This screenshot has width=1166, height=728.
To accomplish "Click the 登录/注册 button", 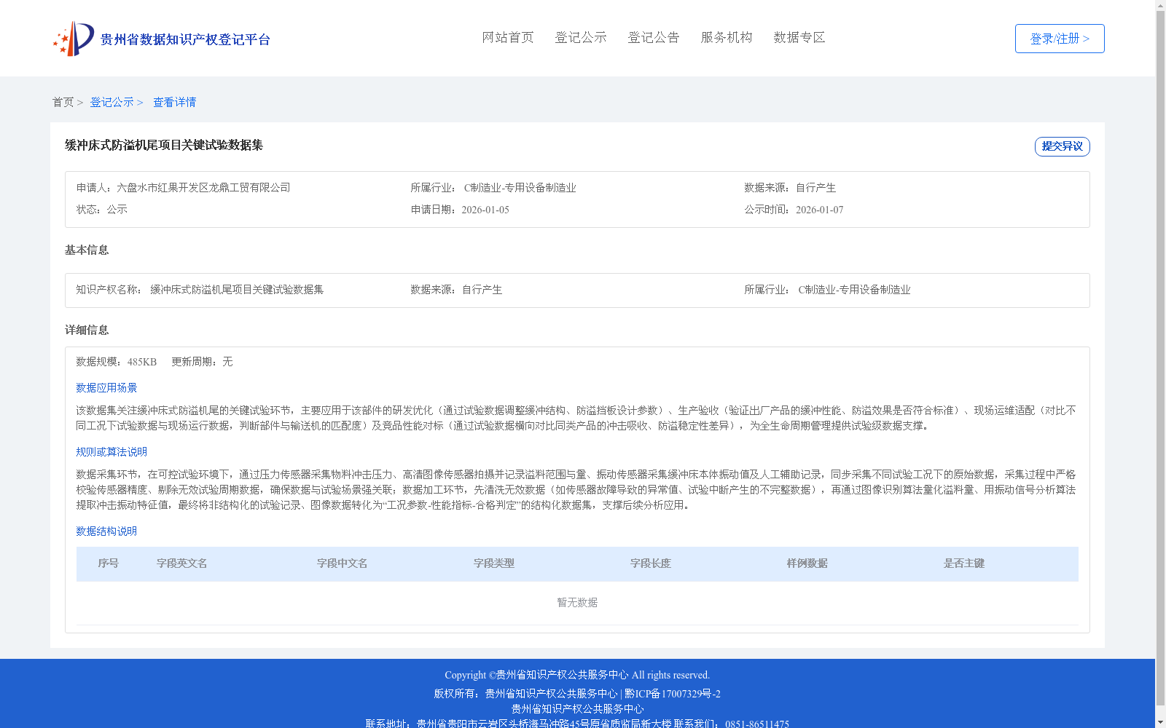I will tap(1060, 39).
